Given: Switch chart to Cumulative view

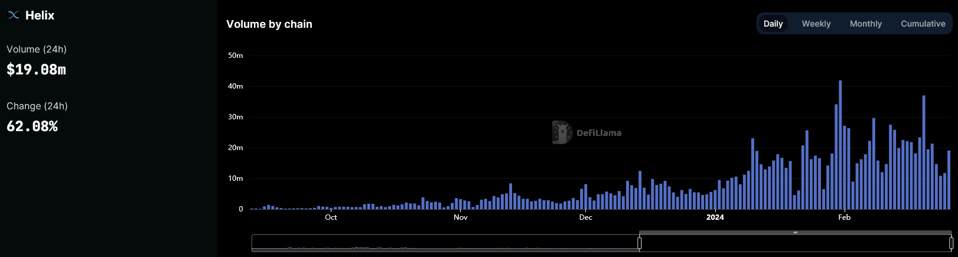Looking at the screenshot, I should (923, 24).
